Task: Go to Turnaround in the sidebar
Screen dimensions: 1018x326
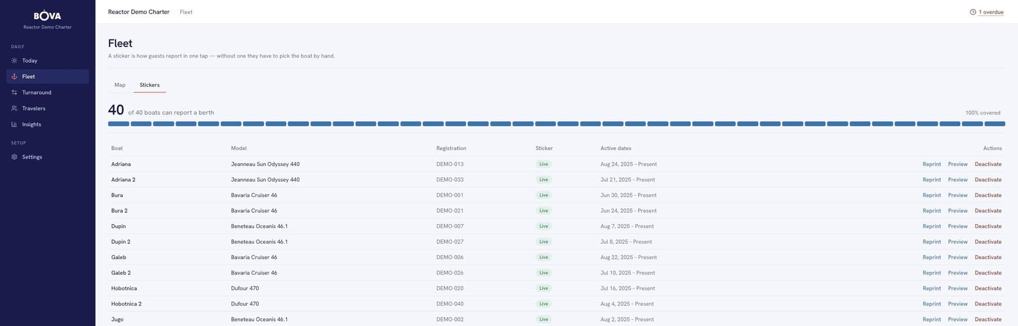Action: click(48, 92)
